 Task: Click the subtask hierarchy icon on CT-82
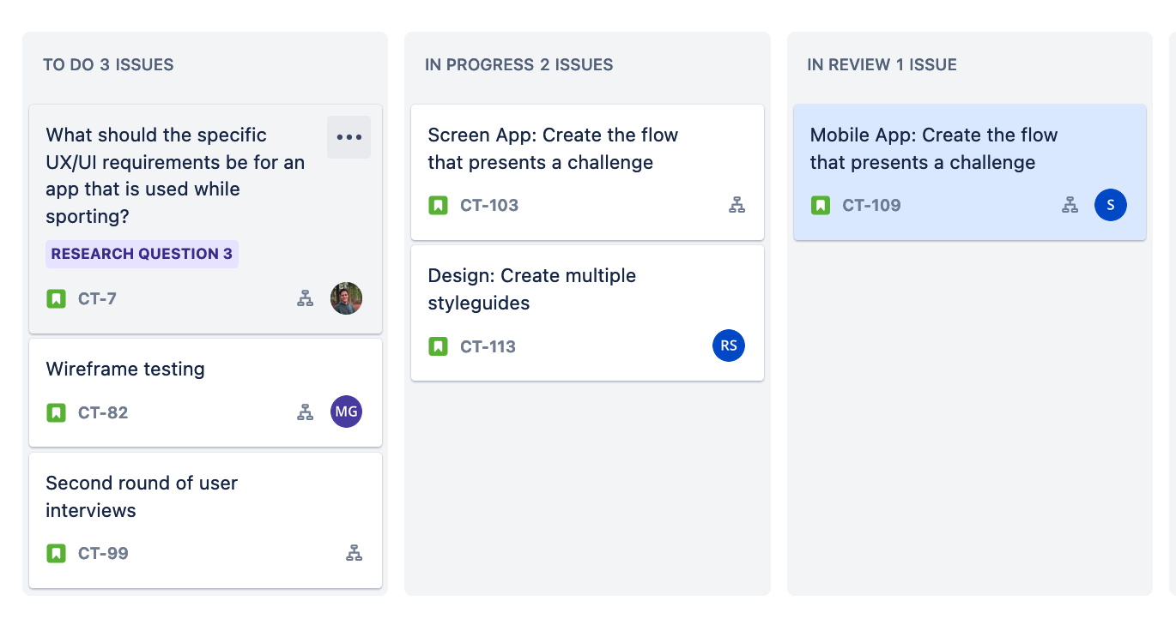[305, 412]
